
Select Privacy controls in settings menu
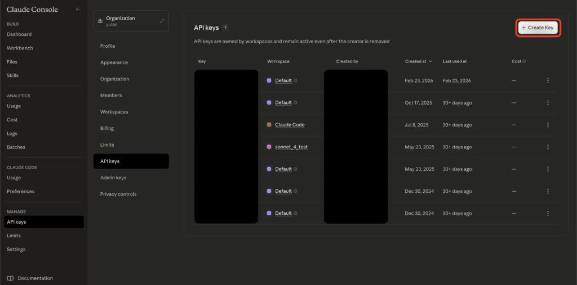118,194
